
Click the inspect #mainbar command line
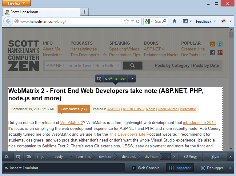click(x=64, y=168)
